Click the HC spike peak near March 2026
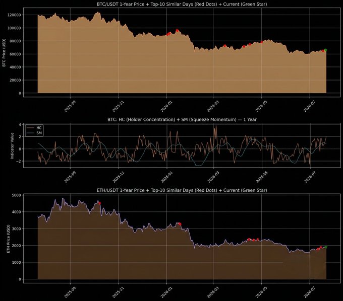 [216, 126]
